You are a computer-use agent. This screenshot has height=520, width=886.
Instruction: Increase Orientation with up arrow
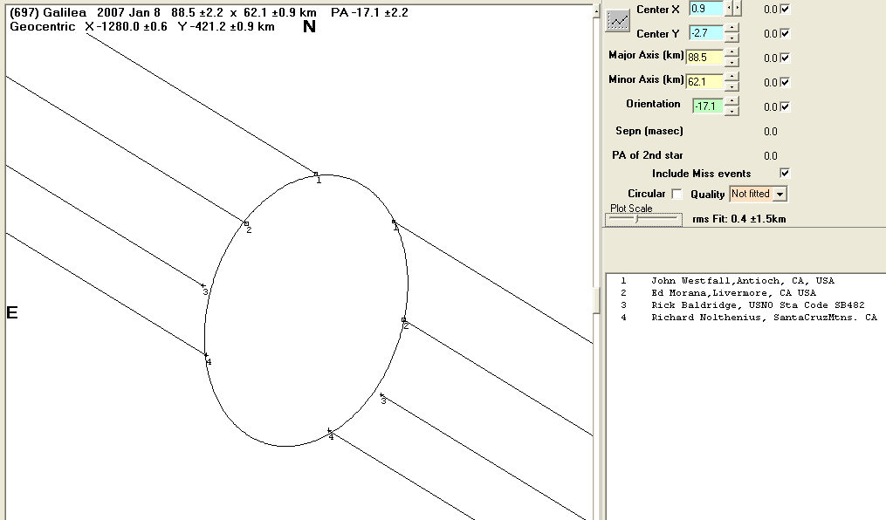click(731, 101)
